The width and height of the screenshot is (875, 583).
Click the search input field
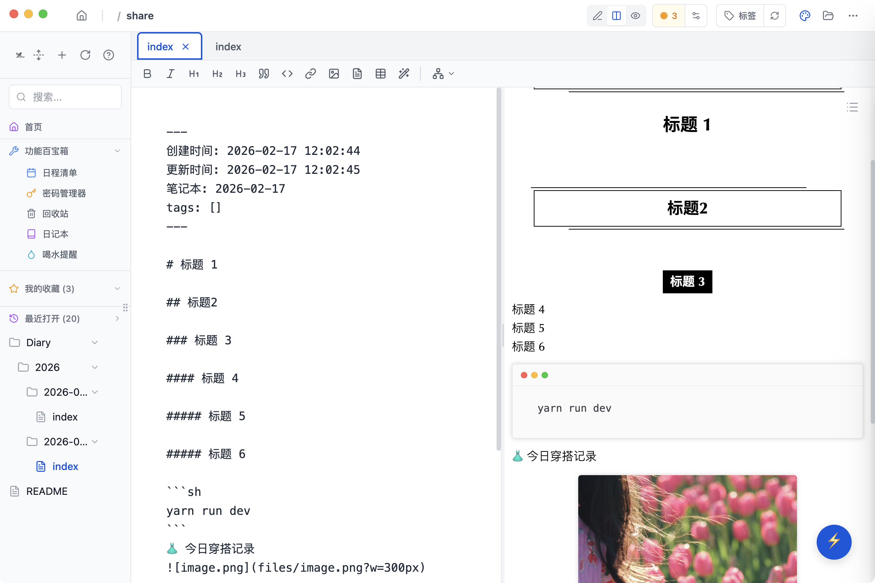[x=65, y=97]
